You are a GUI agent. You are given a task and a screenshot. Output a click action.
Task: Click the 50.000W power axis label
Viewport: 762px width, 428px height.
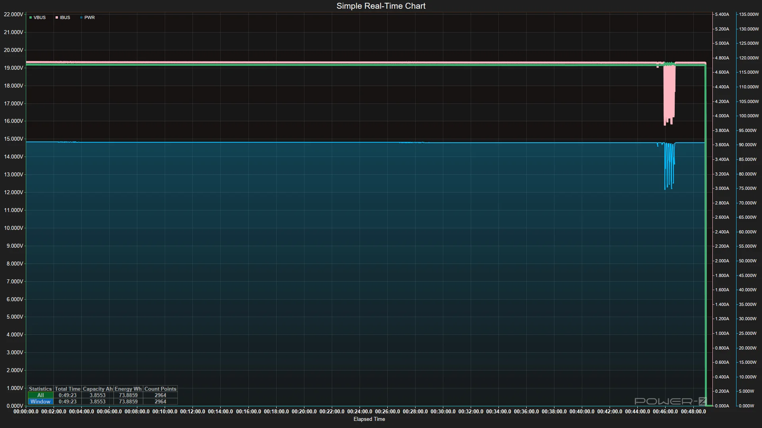[748, 261]
